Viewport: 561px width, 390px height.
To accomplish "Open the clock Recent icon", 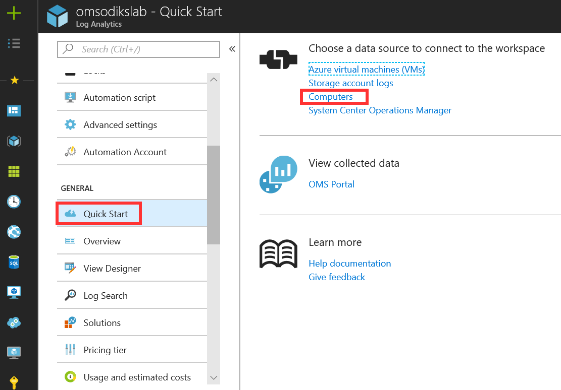I will (x=14, y=202).
